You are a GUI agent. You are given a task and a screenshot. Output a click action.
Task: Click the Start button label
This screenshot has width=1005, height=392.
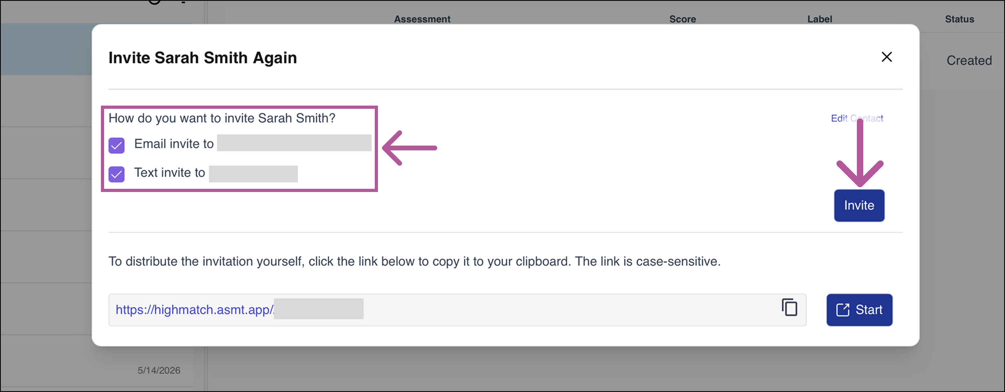(x=869, y=310)
